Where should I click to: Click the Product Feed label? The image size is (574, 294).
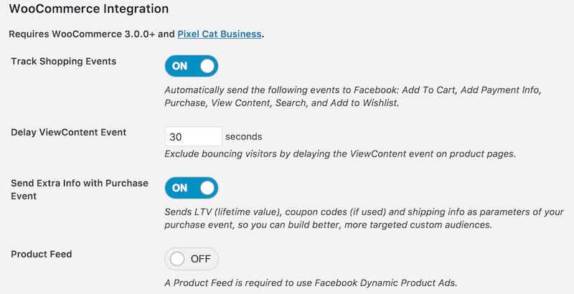point(42,254)
